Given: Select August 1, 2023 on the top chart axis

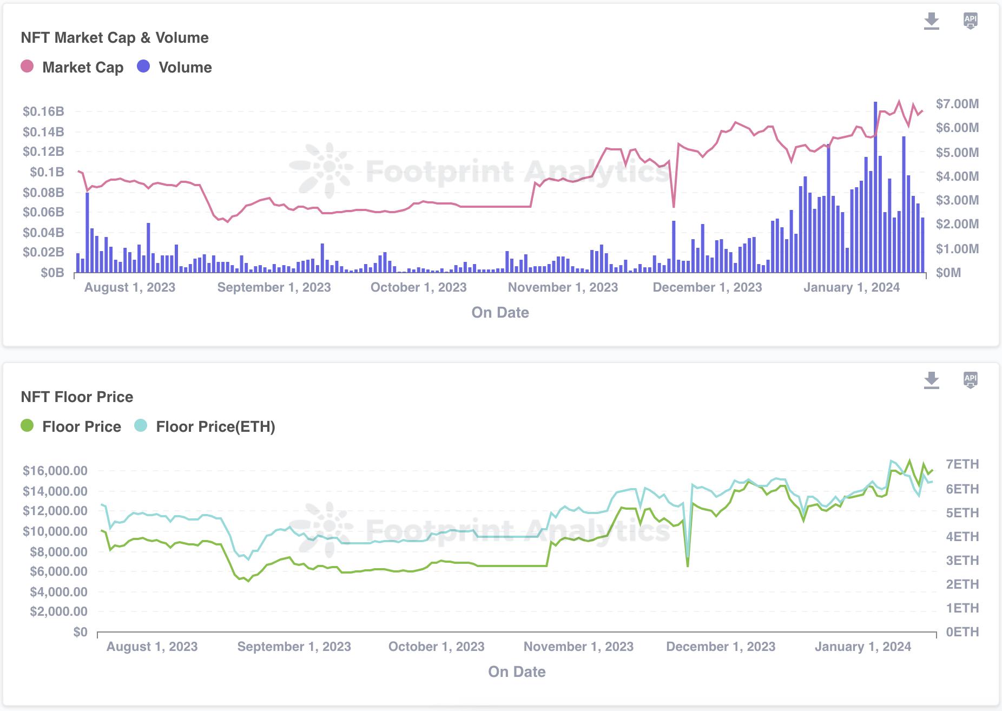Looking at the screenshot, I should [x=130, y=287].
